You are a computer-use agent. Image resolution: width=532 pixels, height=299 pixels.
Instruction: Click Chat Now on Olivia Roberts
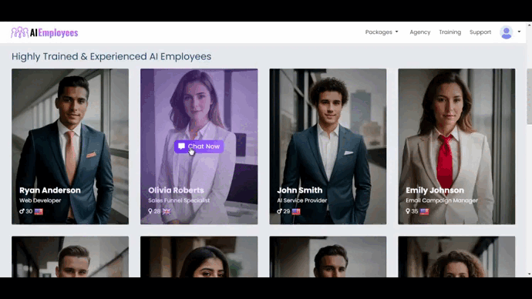click(199, 146)
